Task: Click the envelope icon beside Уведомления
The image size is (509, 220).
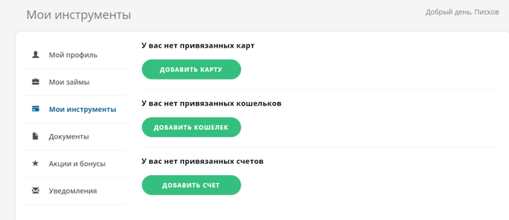Action: pyautogui.click(x=36, y=191)
